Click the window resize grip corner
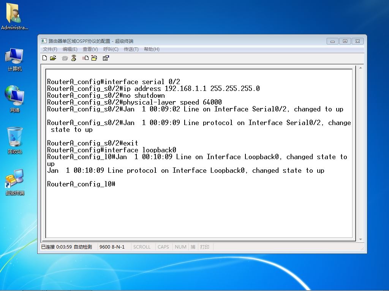The width and height of the screenshot is (389, 291). pyautogui.click(x=362, y=249)
